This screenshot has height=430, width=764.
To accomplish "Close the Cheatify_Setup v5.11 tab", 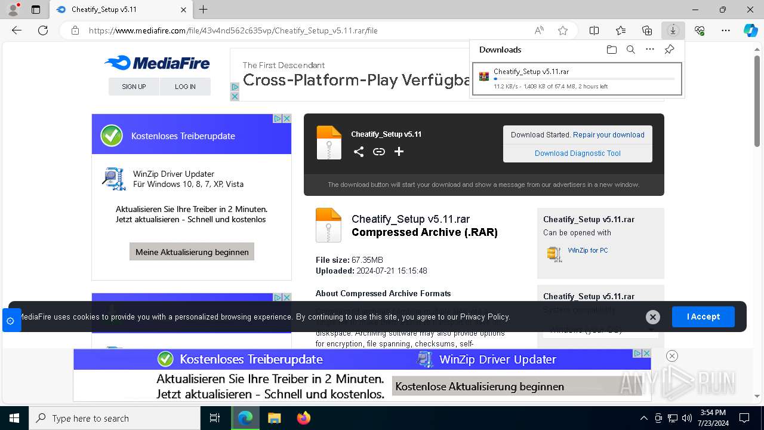I will pos(184,10).
